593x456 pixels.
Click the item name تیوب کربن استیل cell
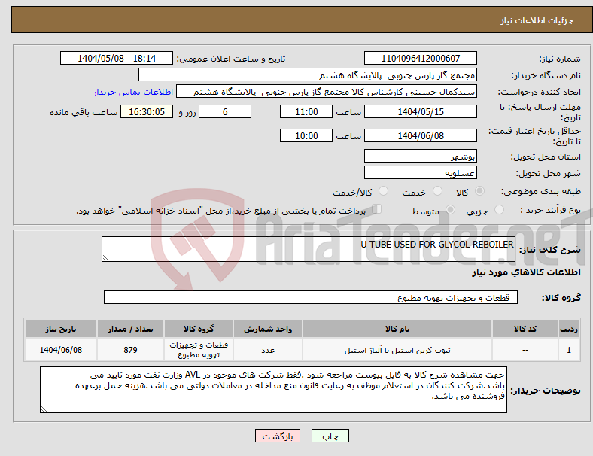tap(397, 350)
